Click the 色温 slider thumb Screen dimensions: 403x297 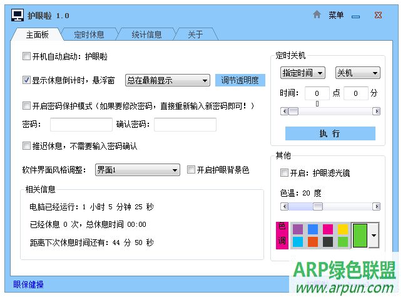pos(317,206)
